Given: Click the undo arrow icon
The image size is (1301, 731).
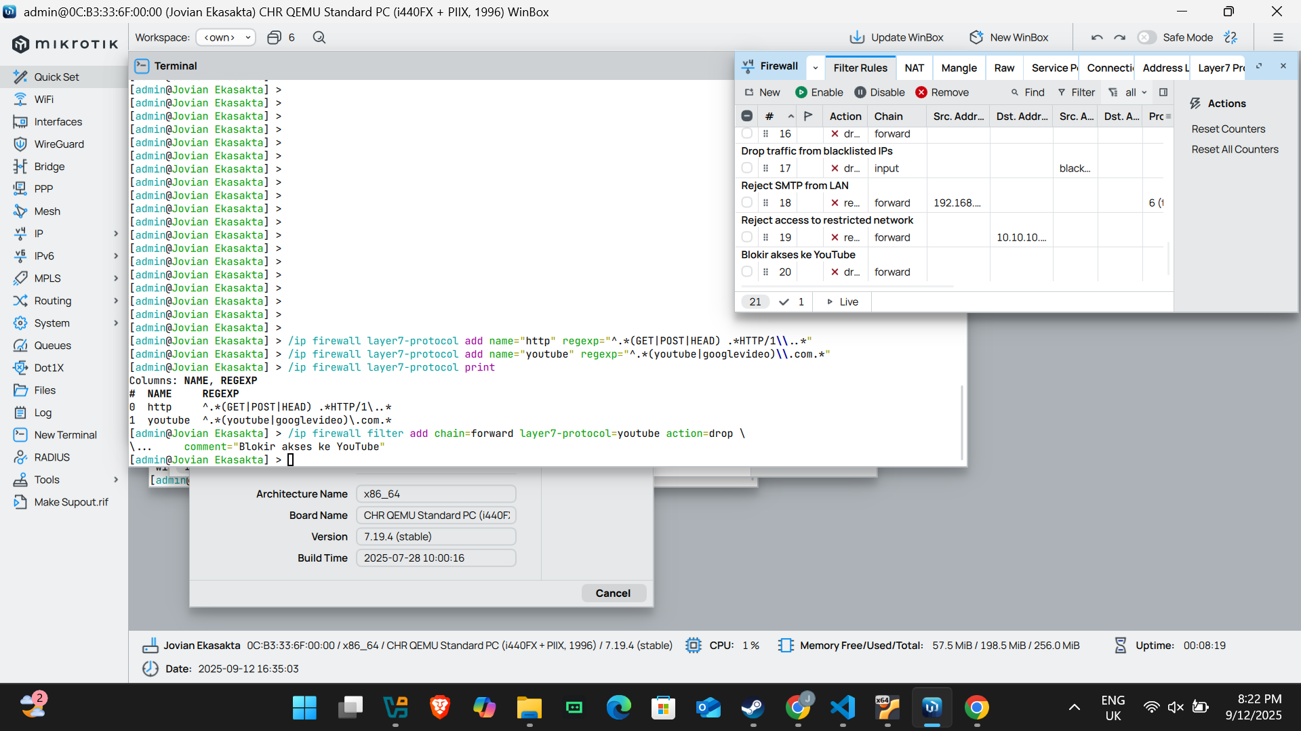Looking at the screenshot, I should (1096, 37).
